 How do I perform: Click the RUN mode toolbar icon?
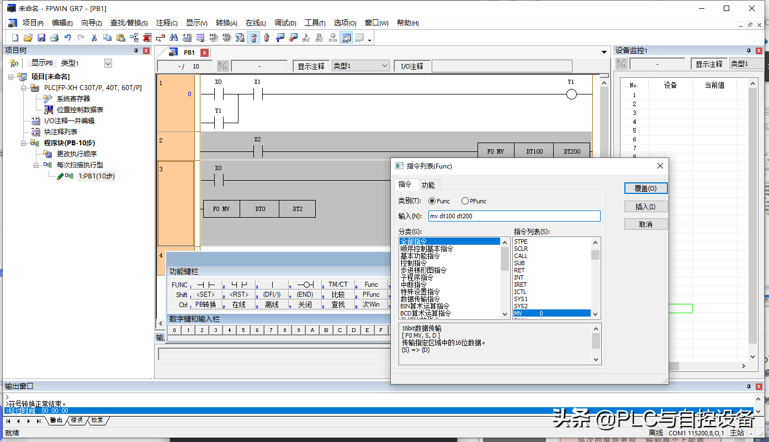pyautogui.click(x=333, y=38)
